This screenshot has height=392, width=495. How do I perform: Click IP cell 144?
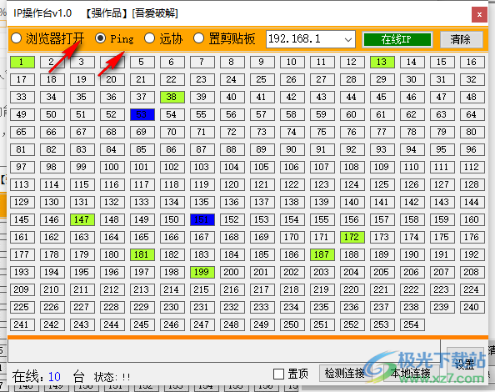[472, 202]
